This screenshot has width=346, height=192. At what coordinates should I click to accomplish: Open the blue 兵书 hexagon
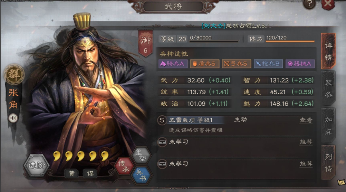(x=142, y=175)
